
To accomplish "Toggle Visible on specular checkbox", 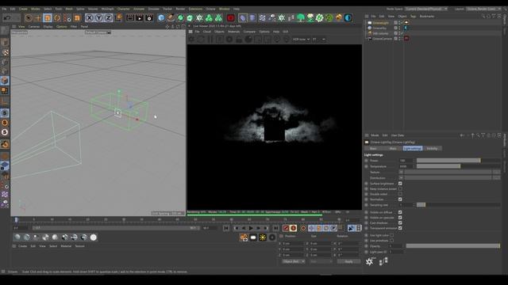I will point(400,218).
